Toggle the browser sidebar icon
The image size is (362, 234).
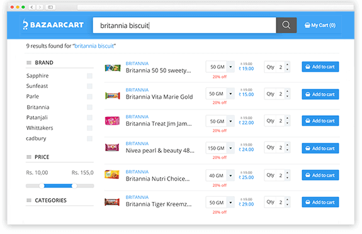pos(50,7)
